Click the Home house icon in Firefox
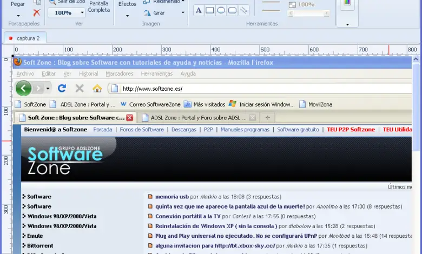The image size is (422, 254). (97, 88)
